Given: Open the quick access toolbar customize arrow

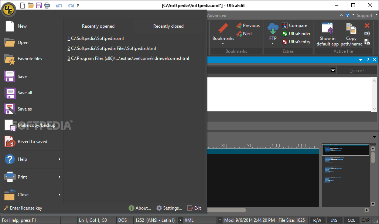Looking at the screenshot, I should (78, 6).
